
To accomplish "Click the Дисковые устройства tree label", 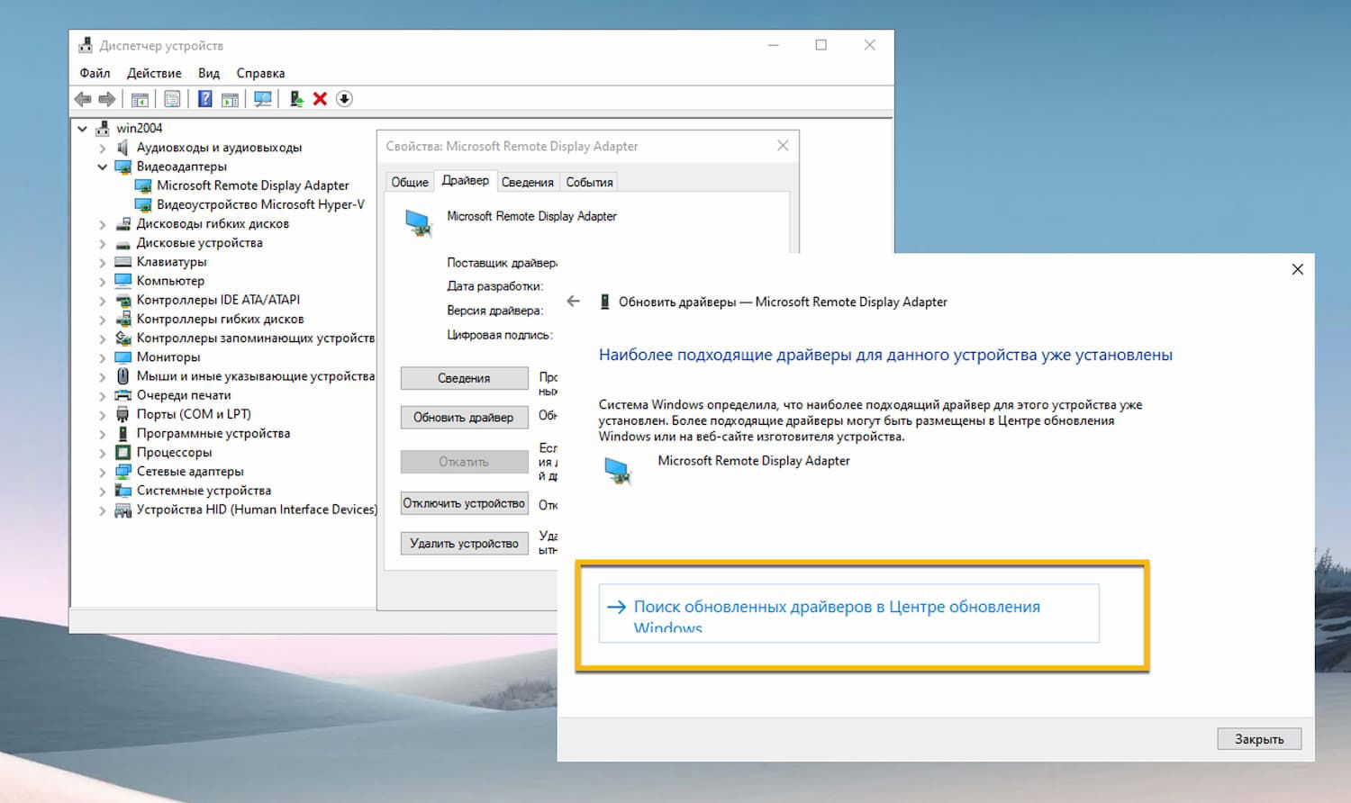I will pyautogui.click(x=200, y=243).
